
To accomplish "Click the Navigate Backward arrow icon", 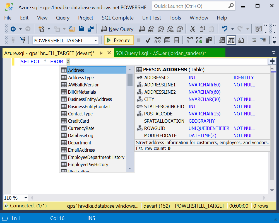I will pyautogui.click(x=13, y=29).
